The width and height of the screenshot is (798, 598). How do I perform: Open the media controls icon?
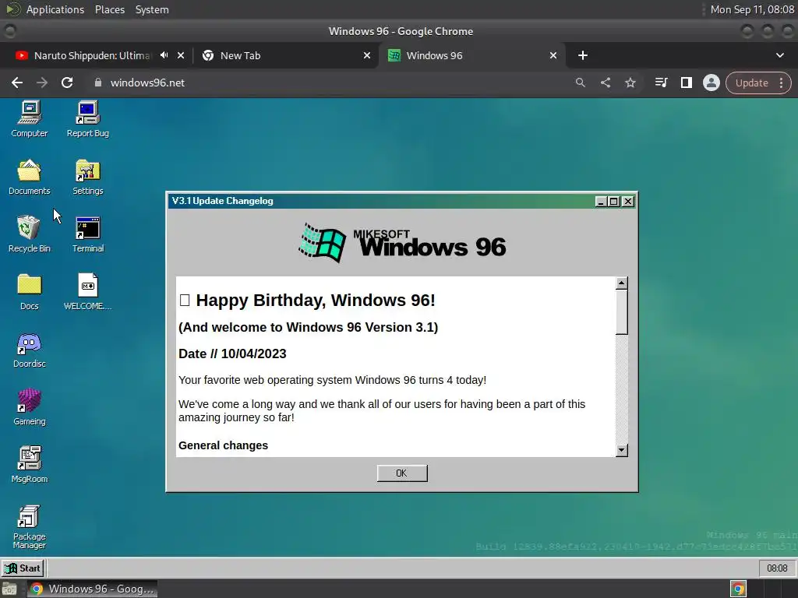pyautogui.click(x=661, y=83)
